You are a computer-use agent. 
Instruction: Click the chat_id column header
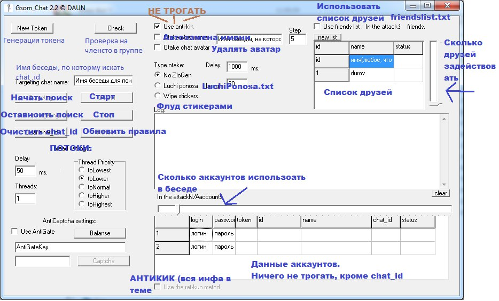tap(386, 221)
